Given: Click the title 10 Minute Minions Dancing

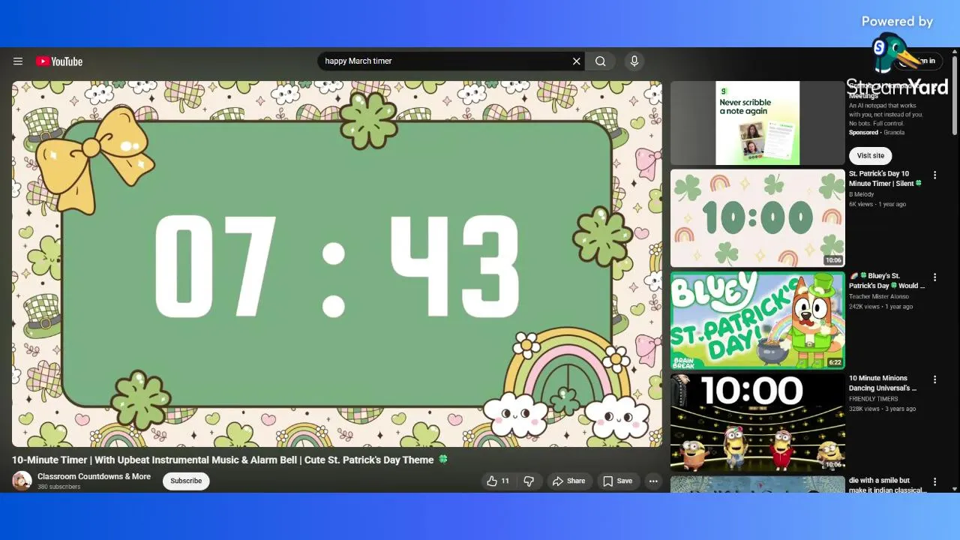Looking at the screenshot, I should 883,383.
